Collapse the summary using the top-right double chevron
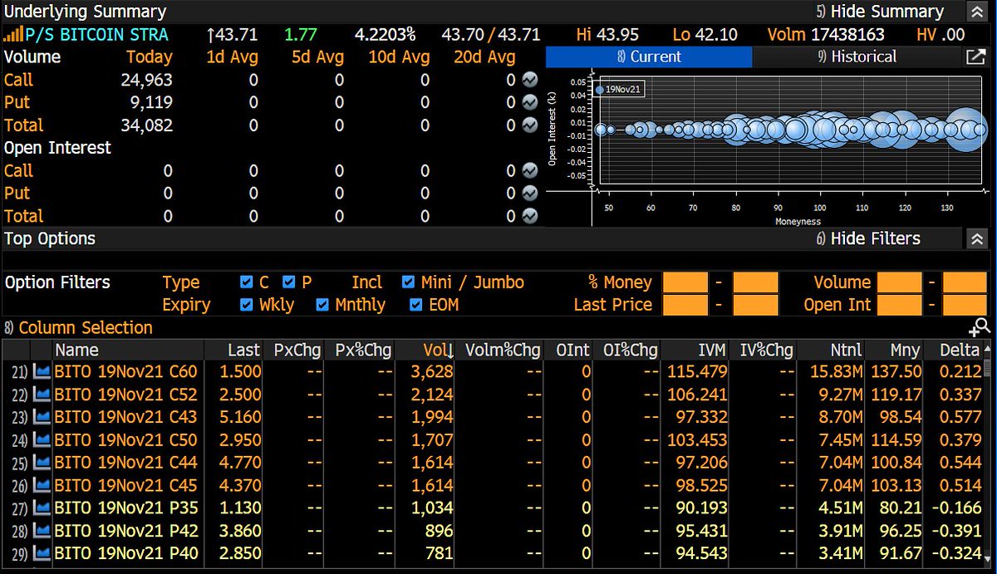The height and width of the screenshot is (574, 997). pos(976,12)
